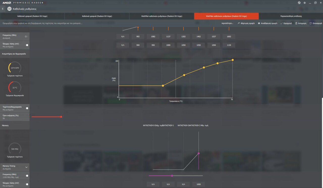Screen dimensions: 323x188
Task: Click the AMD logo in title bar
Action: pos(6,3)
